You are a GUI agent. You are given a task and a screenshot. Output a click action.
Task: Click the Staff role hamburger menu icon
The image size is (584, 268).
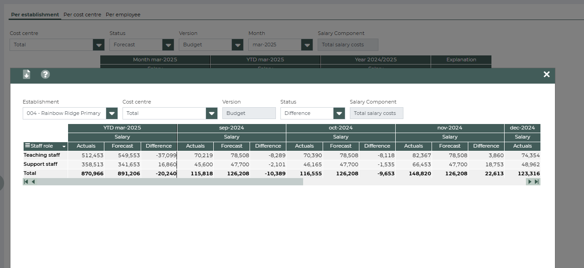click(27, 146)
